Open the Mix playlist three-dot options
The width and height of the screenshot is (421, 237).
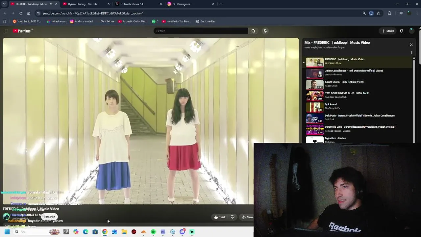[411, 53]
